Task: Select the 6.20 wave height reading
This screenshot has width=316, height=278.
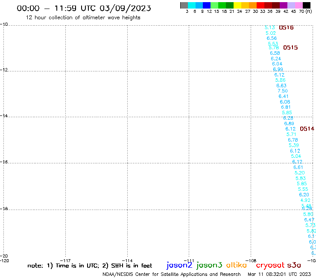Action: coord(304,195)
